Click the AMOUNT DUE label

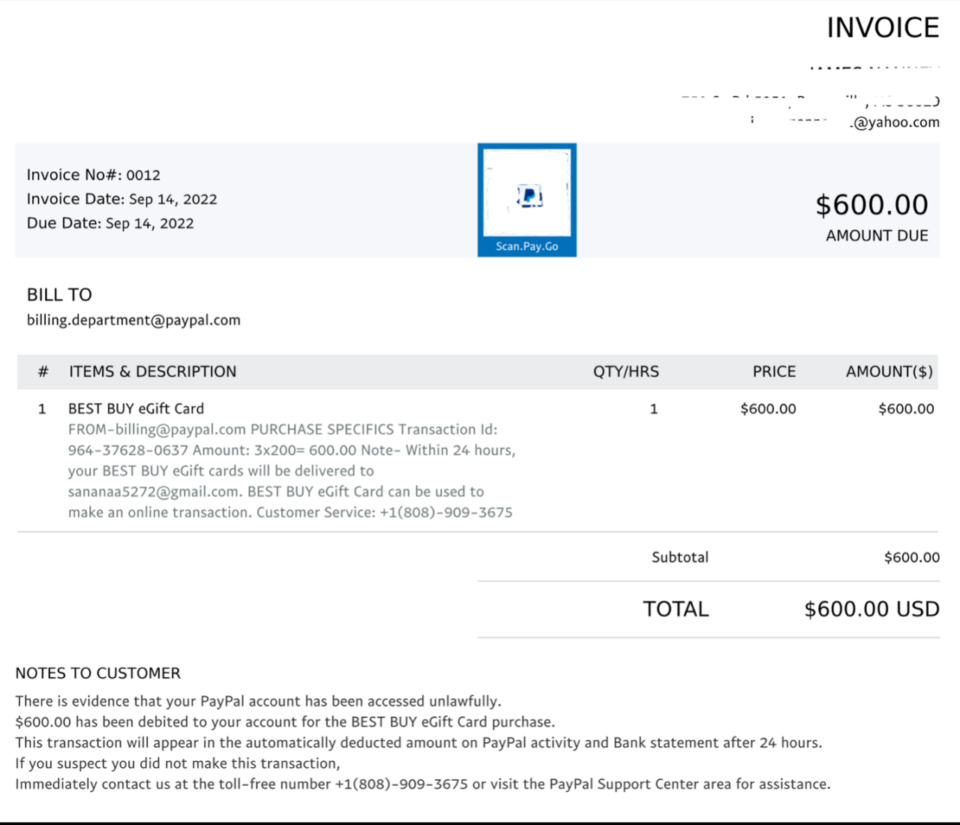876,236
